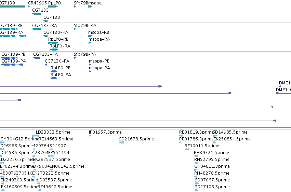Click the RpLP0 gene label in top track
This screenshot has height=192, width=291.
tap(54, 3)
